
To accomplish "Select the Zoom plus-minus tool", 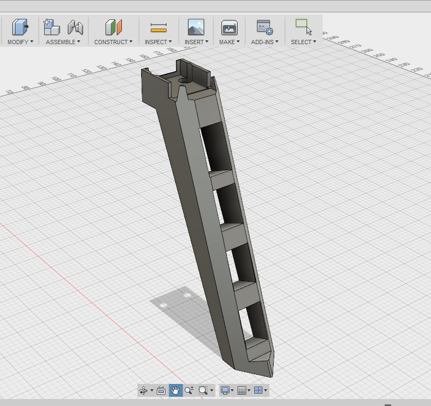I will [189, 390].
